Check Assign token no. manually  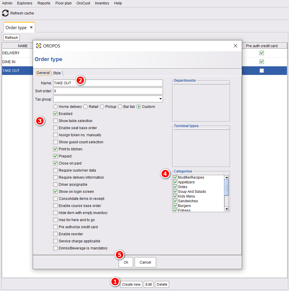(x=55, y=135)
